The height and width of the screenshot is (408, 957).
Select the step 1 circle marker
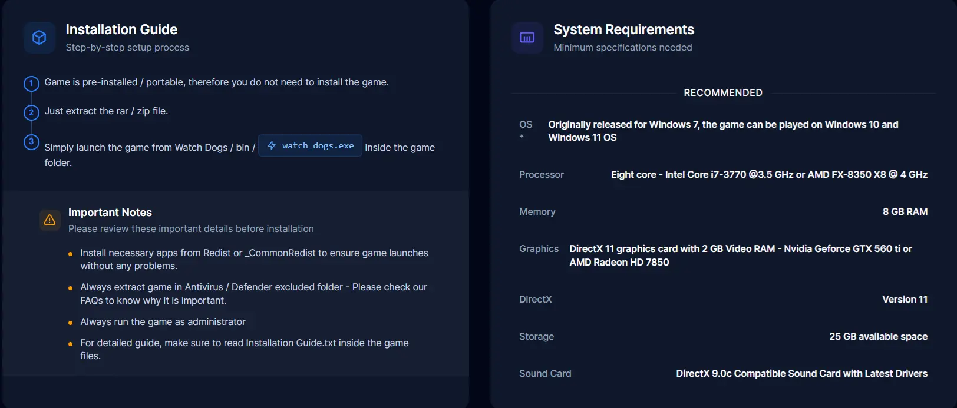tap(31, 84)
